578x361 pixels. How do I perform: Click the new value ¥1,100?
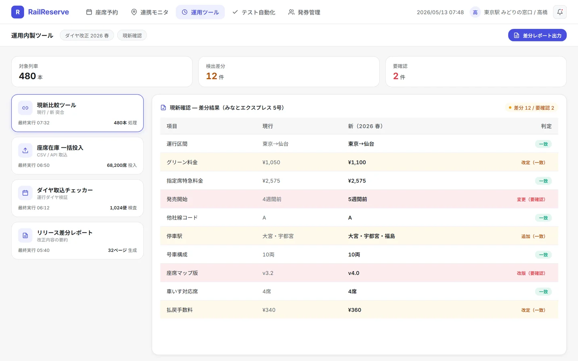(357, 162)
